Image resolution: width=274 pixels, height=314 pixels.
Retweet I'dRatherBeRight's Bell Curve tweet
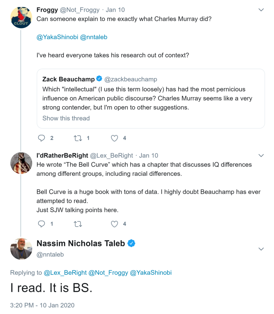pyautogui.click(x=78, y=224)
